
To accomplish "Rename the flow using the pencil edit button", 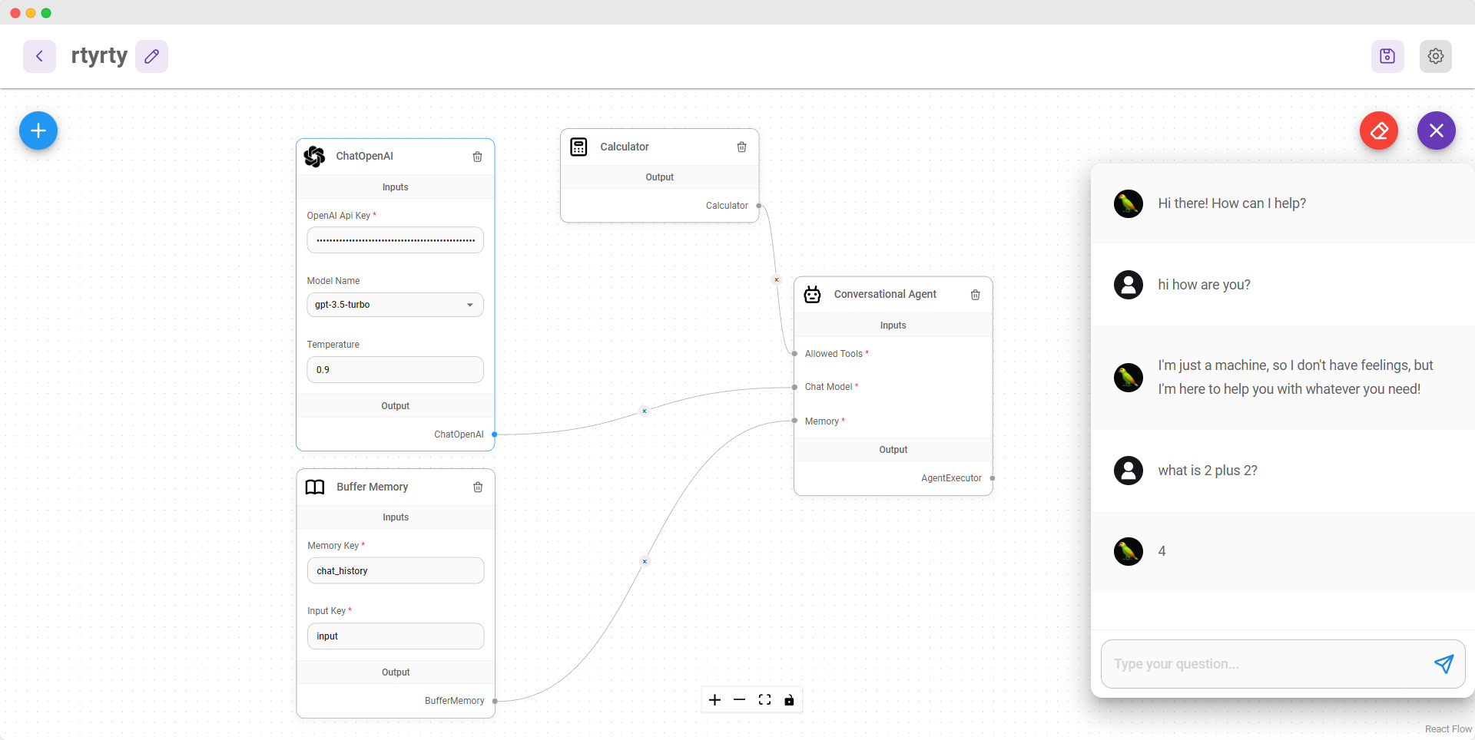I will coord(151,55).
